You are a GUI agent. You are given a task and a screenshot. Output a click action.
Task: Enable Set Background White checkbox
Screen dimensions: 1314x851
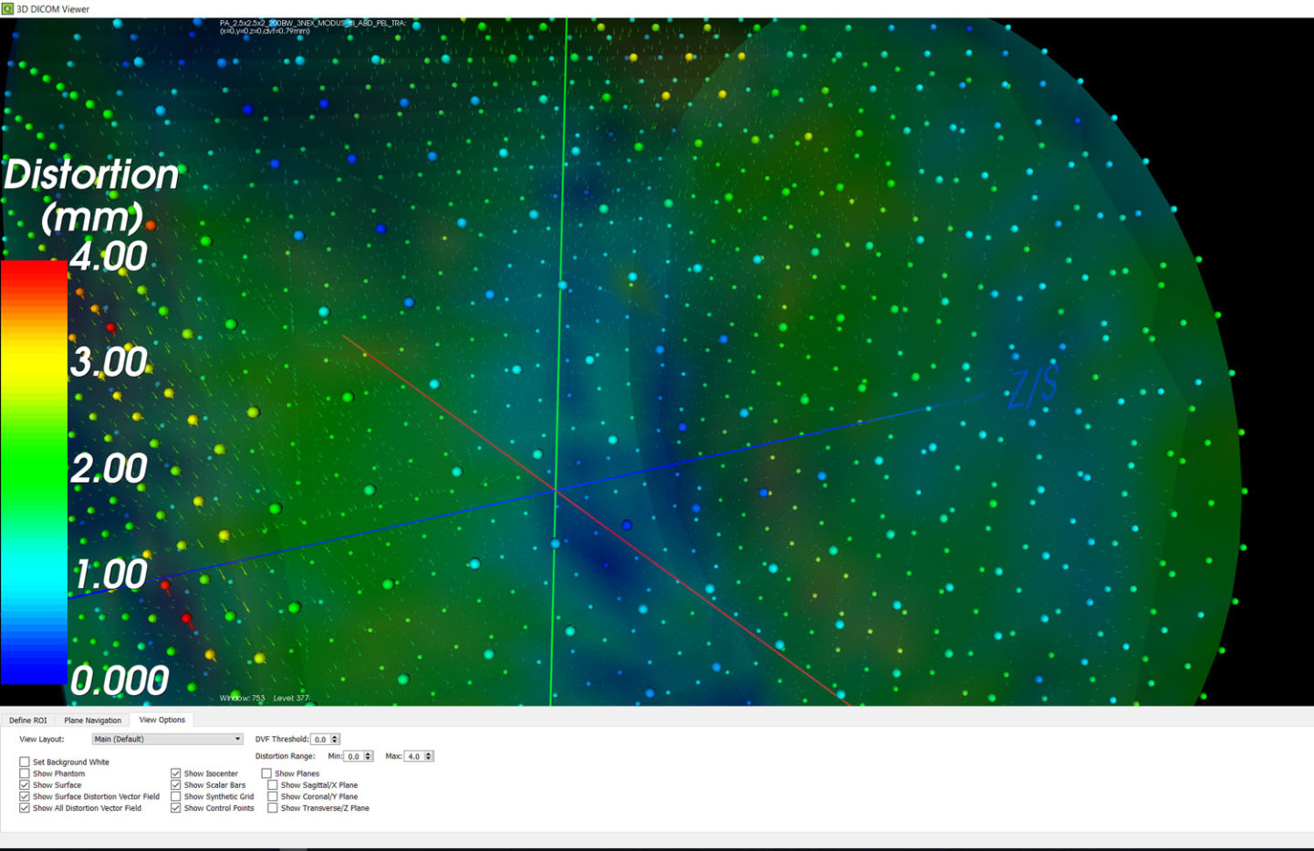coord(25,762)
